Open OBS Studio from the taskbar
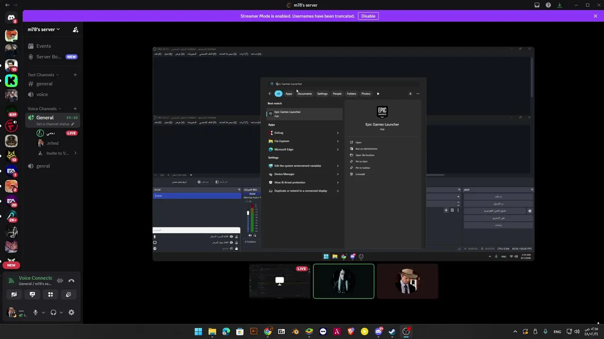The width and height of the screenshot is (604, 339). pyautogui.click(x=406, y=331)
